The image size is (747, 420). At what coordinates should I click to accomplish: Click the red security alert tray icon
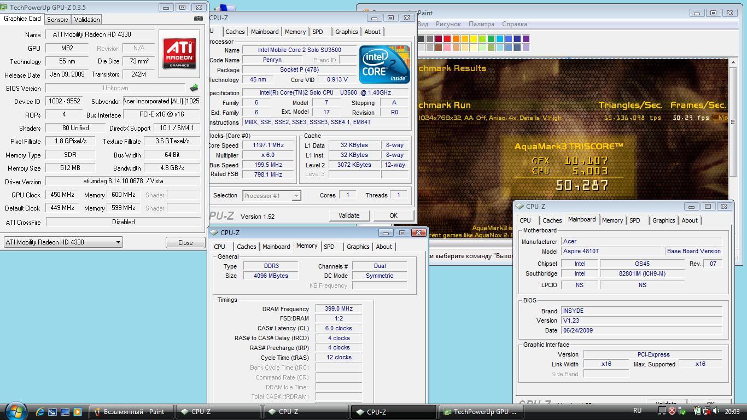coord(672,411)
